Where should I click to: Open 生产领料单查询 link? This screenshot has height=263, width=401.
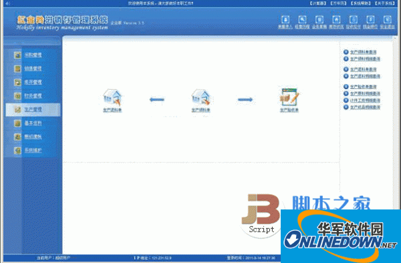[x=363, y=52]
